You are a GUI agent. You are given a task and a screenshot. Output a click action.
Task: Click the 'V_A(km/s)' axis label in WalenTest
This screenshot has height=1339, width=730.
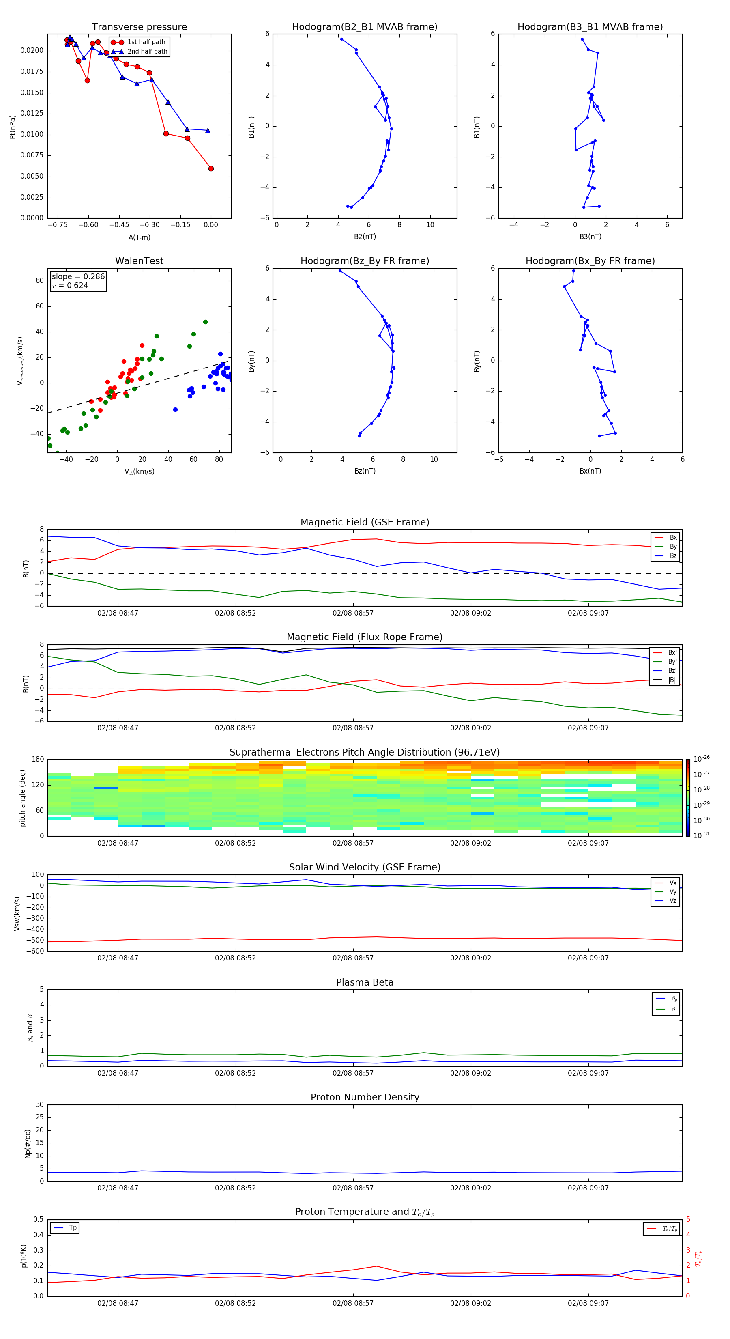tap(139, 471)
